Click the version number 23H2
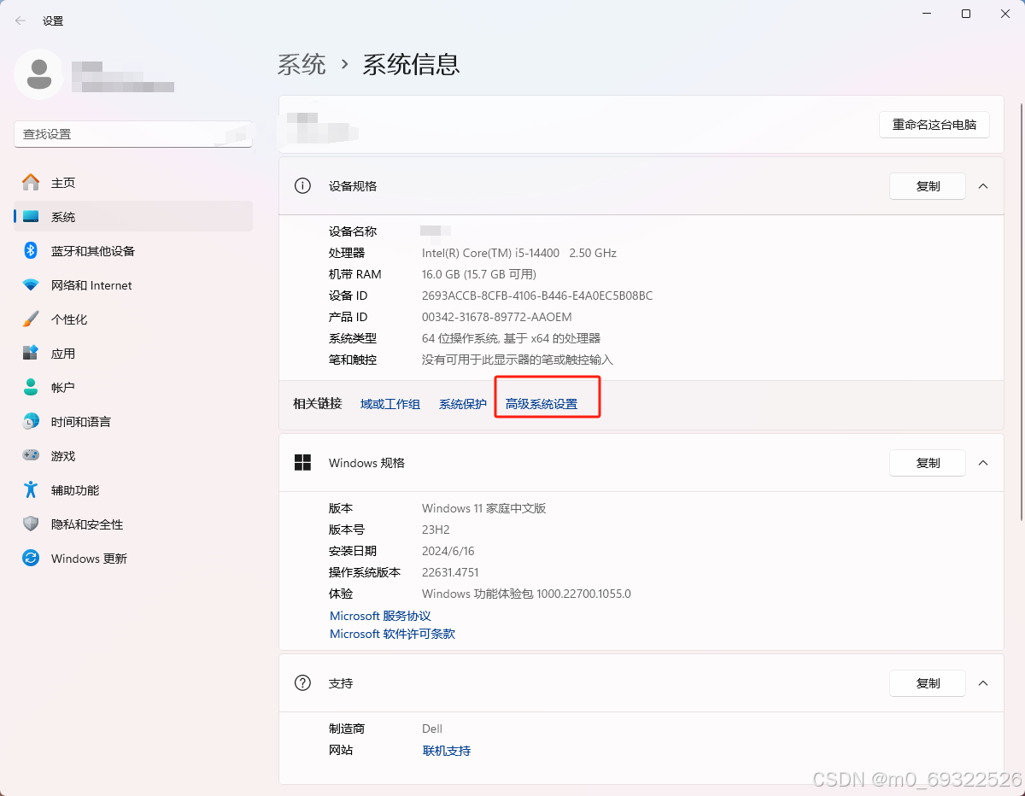 436,530
